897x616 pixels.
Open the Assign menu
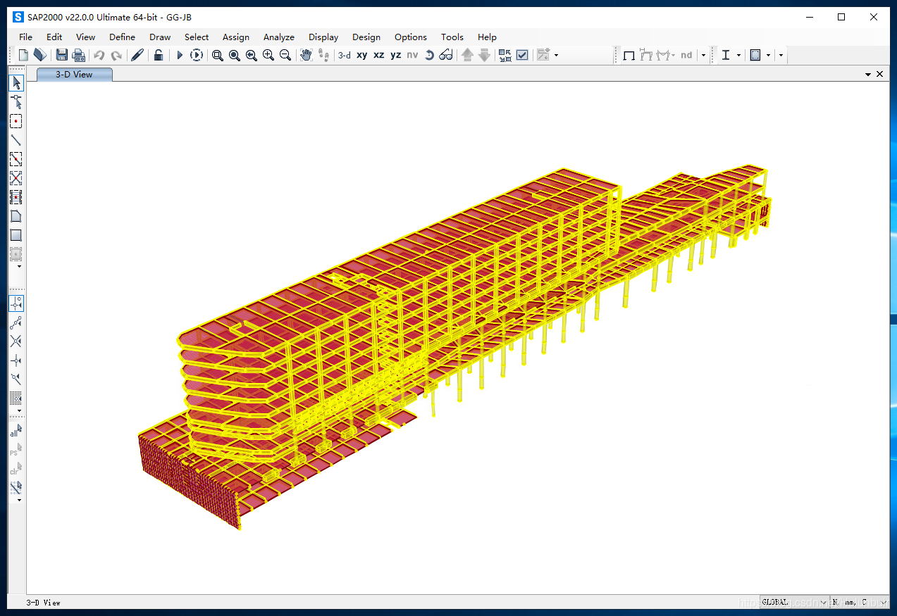click(236, 37)
